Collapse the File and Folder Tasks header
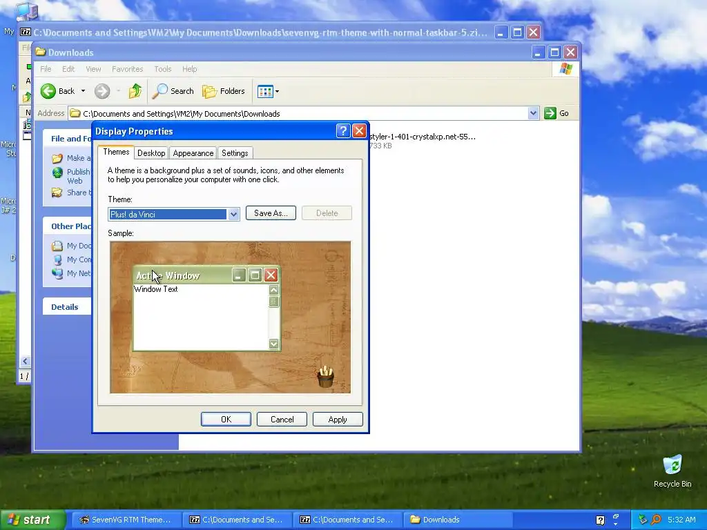This screenshot has width=707, height=530. click(x=67, y=138)
